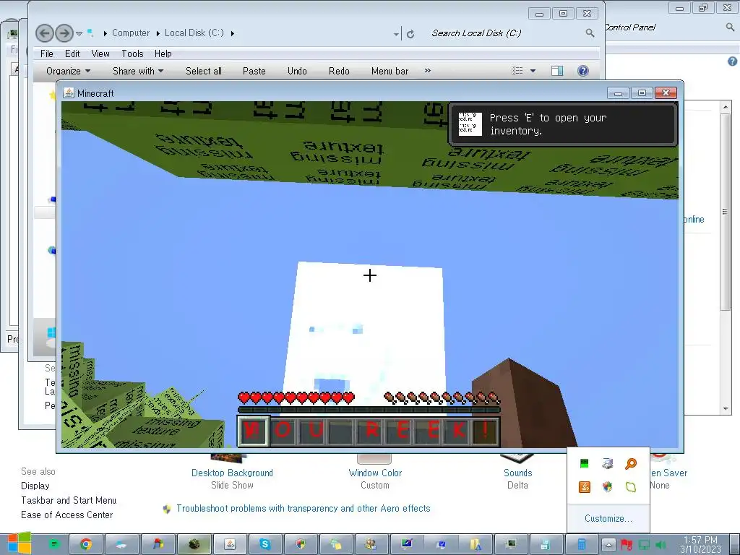Open Spotify from the taskbar
This screenshot has height=555, width=740.
(54, 544)
